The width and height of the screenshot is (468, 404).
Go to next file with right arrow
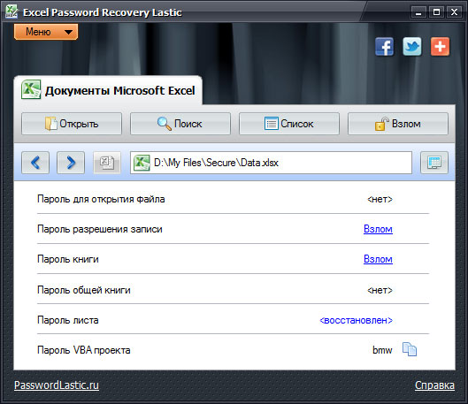point(71,163)
